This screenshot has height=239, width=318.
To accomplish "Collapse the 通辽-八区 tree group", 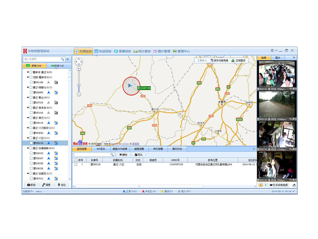I will [28, 138].
